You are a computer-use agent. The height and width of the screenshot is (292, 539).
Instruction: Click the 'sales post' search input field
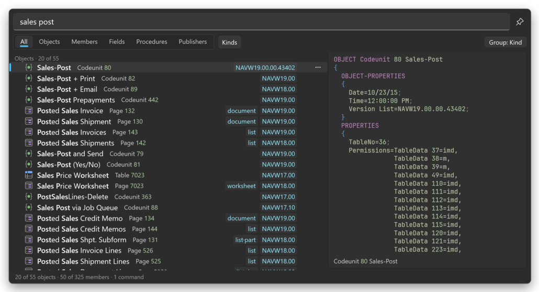[261, 21]
